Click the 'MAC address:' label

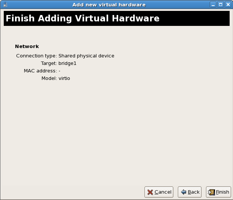[41, 71]
